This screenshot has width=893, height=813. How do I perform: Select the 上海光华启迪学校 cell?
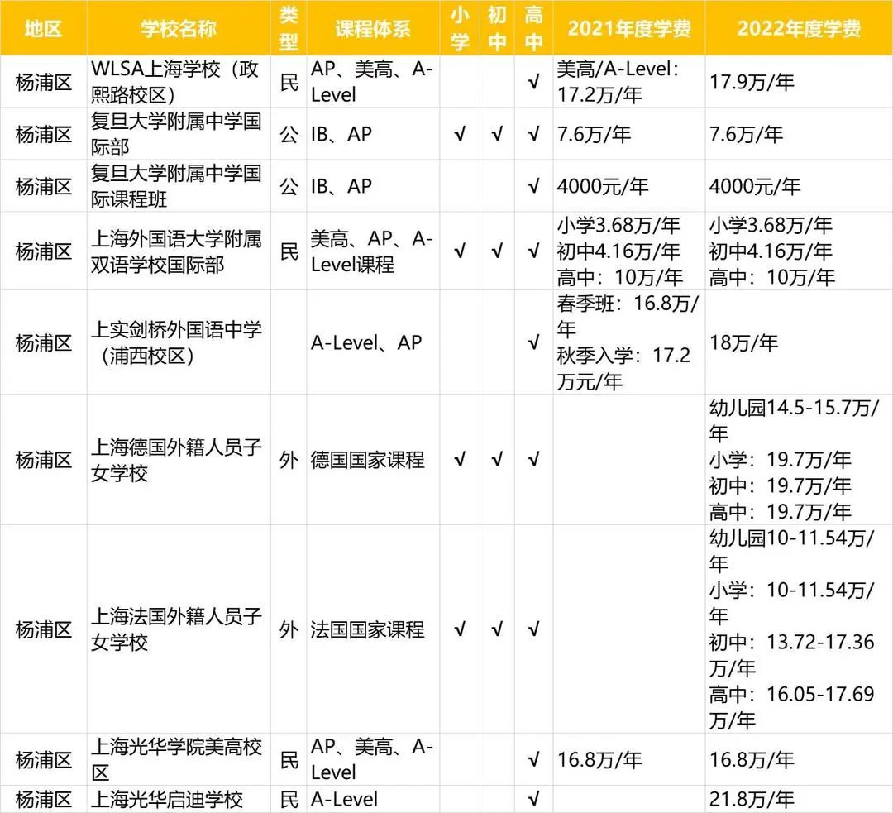coord(179,799)
